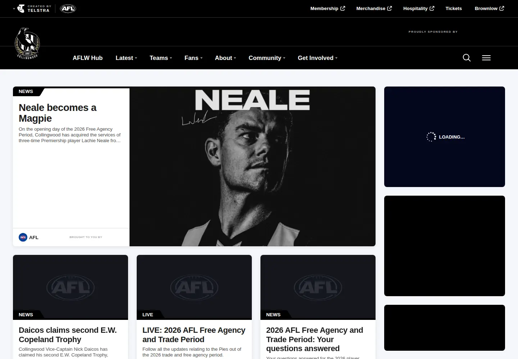The width and height of the screenshot is (518, 359).
Task: Click 'Collingwood Vice-Captain Nick Daicos' summary text
Action: pyautogui.click(x=63, y=352)
